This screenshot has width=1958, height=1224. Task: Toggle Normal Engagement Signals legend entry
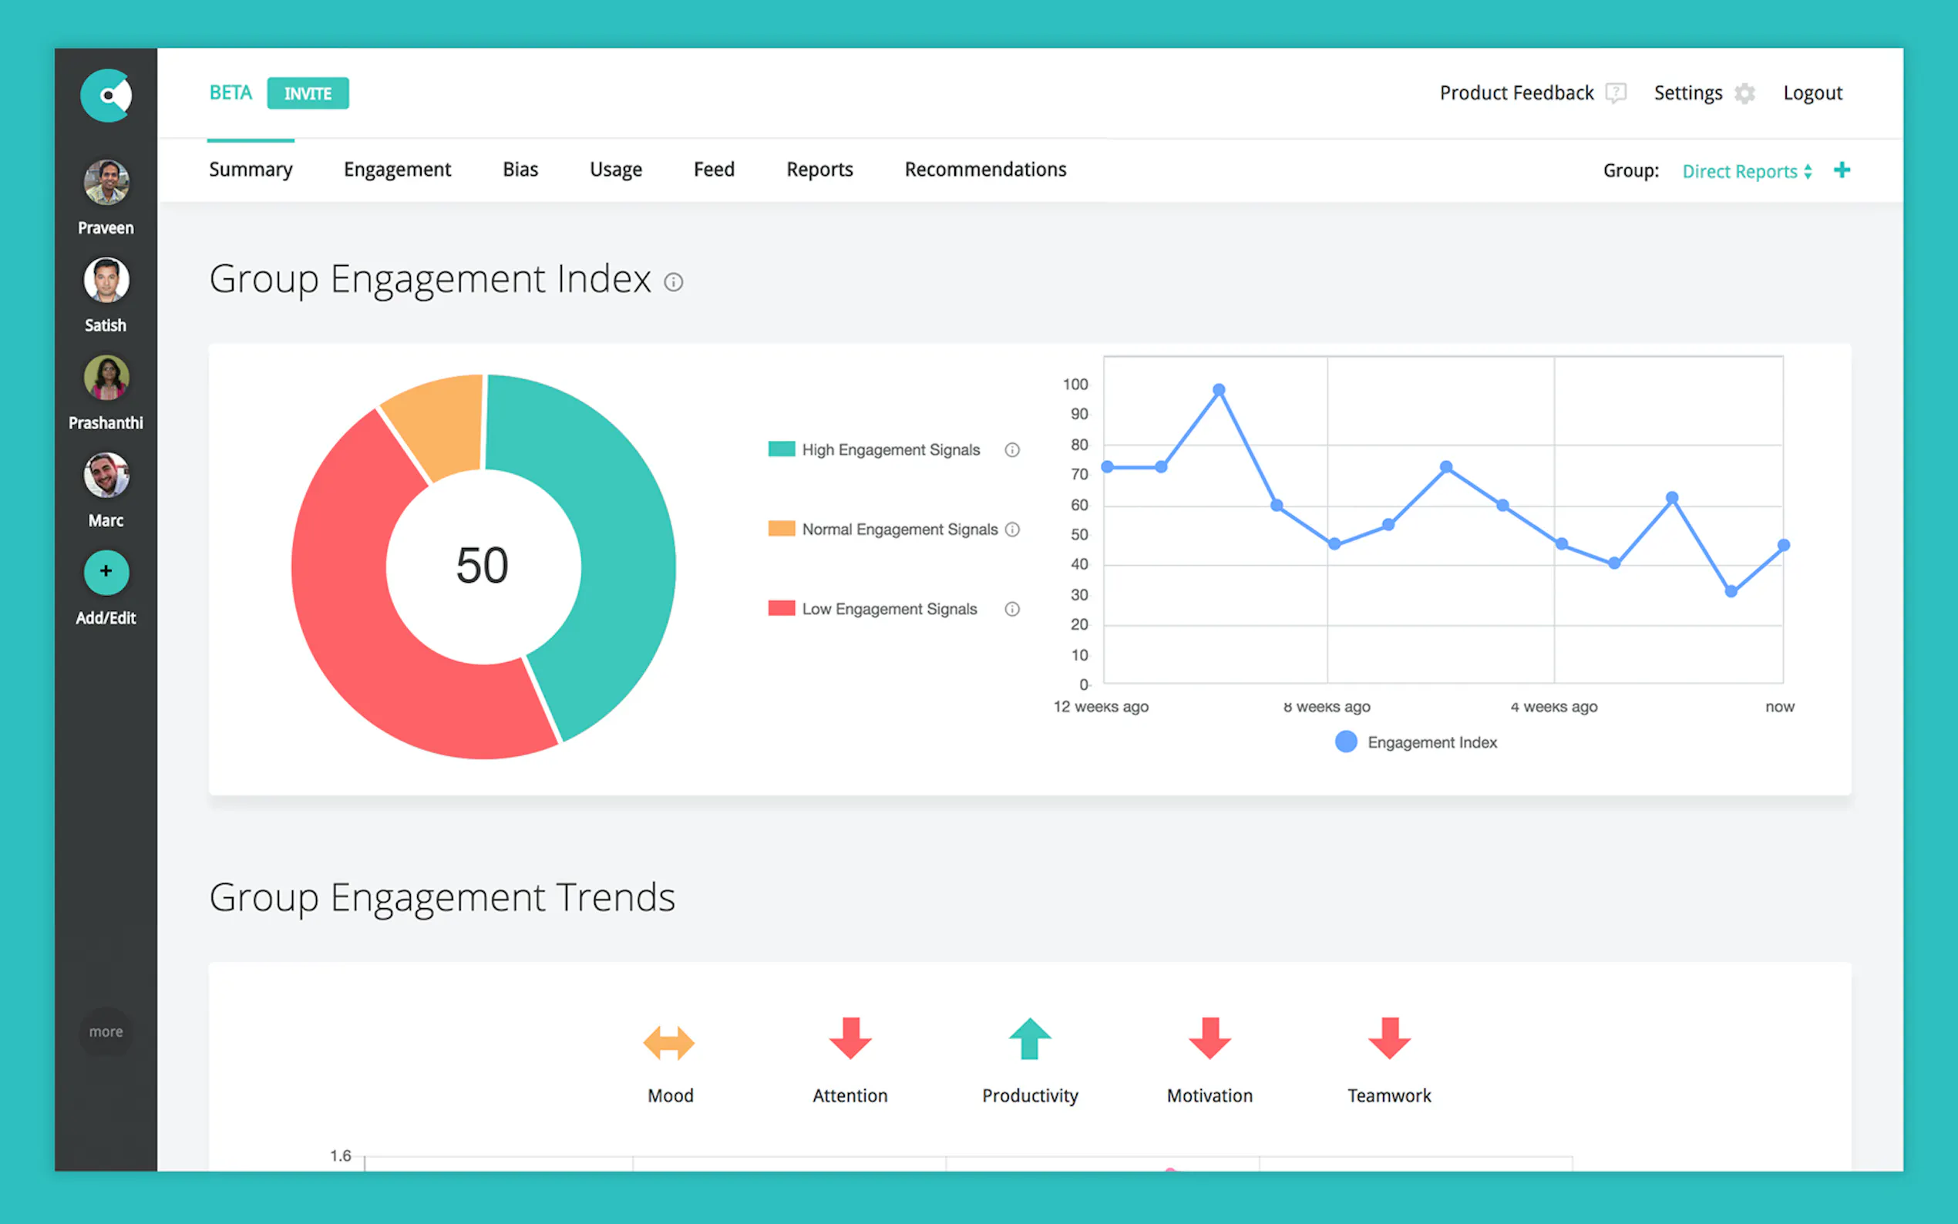click(x=899, y=530)
